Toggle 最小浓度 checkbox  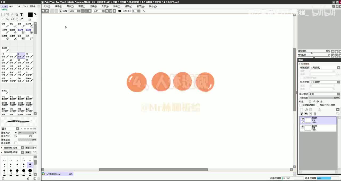point(16,143)
